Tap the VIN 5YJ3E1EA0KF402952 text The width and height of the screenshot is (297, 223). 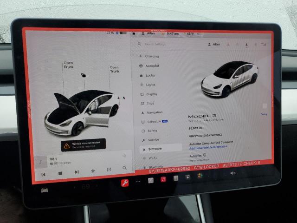(205, 135)
